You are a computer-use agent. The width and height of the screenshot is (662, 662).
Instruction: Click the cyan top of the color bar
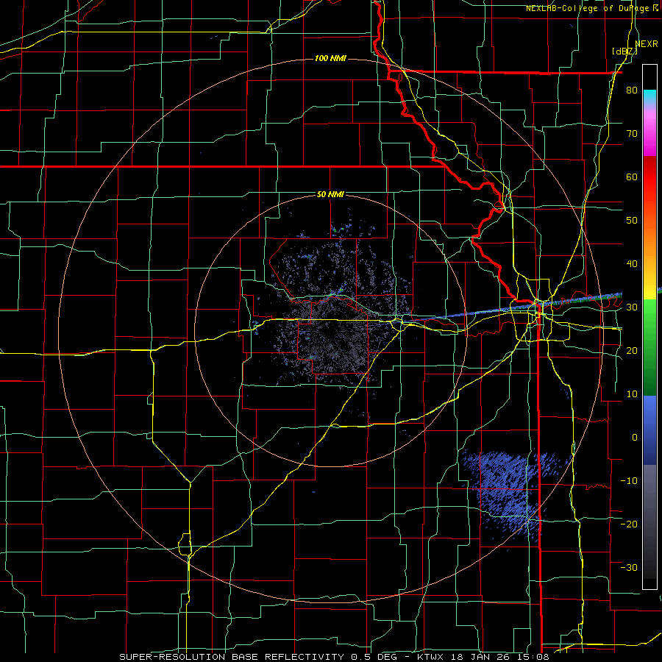(649, 97)
